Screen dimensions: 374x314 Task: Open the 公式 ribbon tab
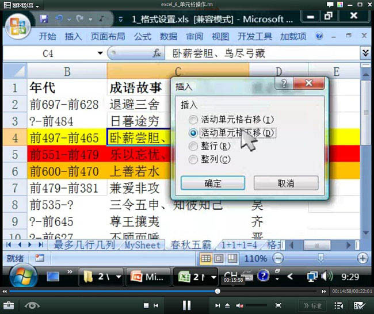point(142,36)
